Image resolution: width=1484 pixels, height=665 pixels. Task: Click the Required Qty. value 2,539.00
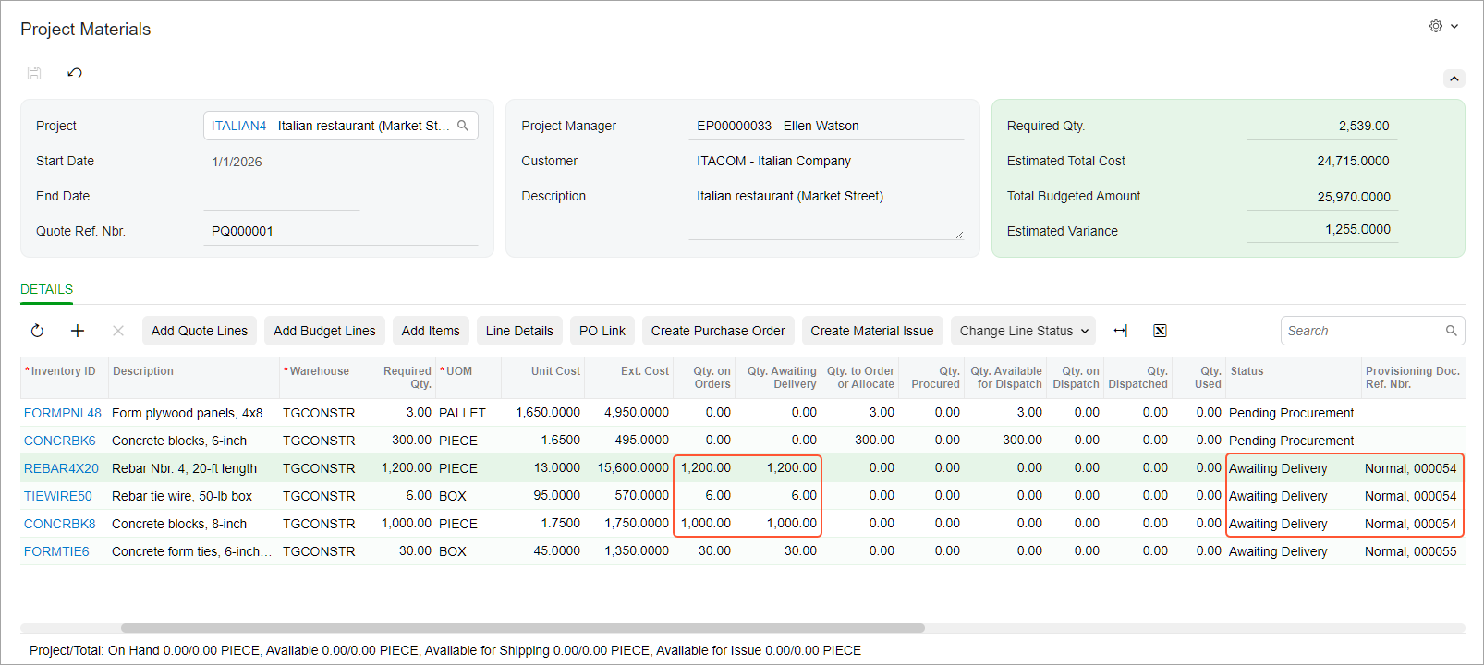(1364, 126)
